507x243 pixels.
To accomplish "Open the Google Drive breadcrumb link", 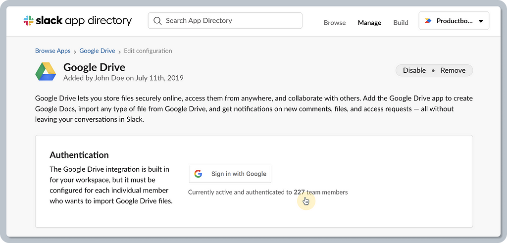I will coord(97,51).
